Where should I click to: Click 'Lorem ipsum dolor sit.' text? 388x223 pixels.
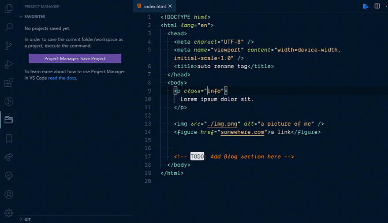[217, 99]
